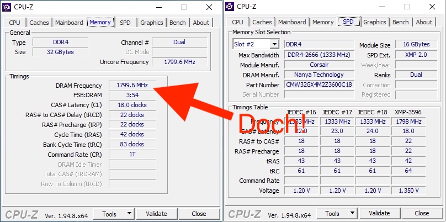Open Tools dropdown arrow in right window
The image size is (446, 222).
352,213
